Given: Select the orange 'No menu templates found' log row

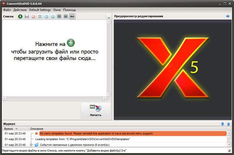Looking at the screenshot, I should click(133, 134).
